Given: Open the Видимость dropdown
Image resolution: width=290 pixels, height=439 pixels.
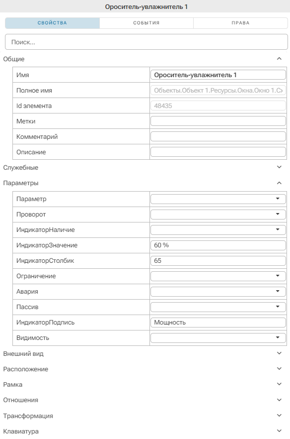Looking at the screenshot, I should click(218, 337).
